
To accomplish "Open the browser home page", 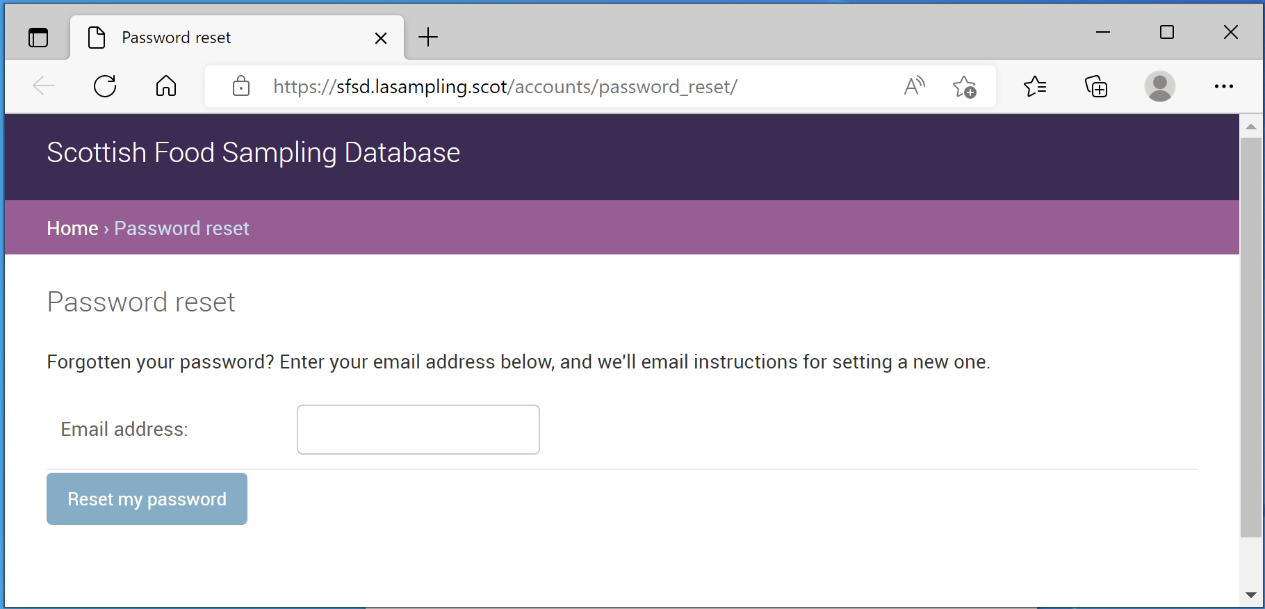I will (x=166, y=86).
